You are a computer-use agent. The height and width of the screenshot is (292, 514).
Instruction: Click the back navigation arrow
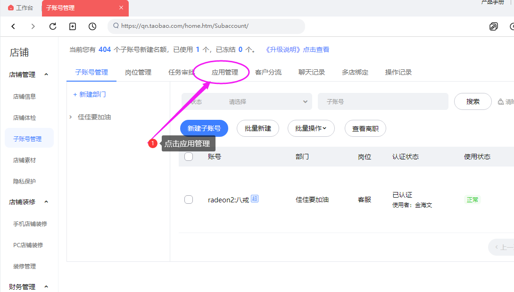coord(13,26)
